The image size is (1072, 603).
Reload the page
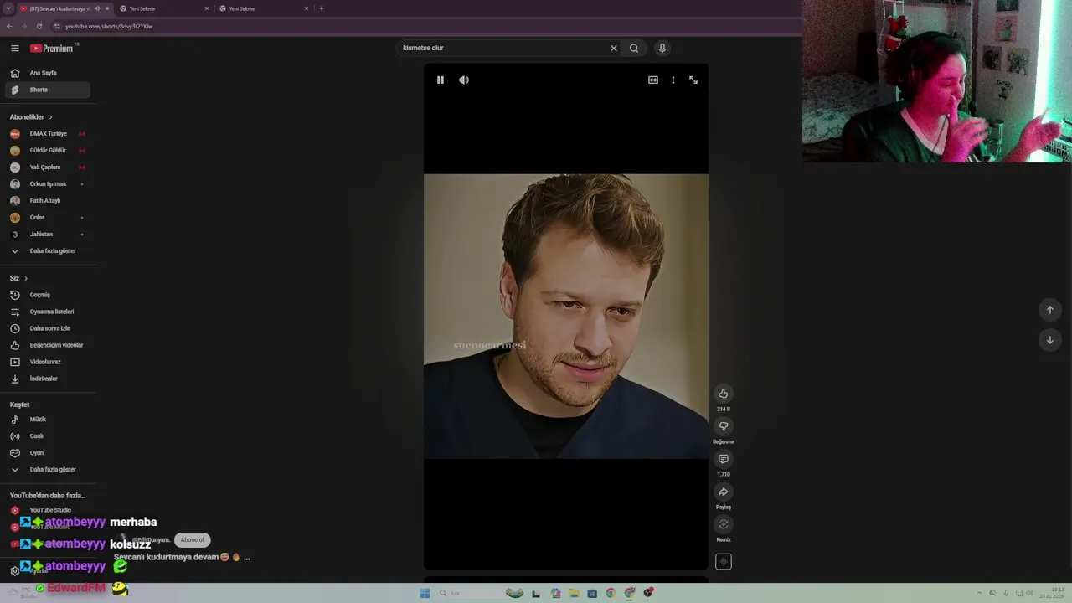pyautogui.click(x=39, y=27)
